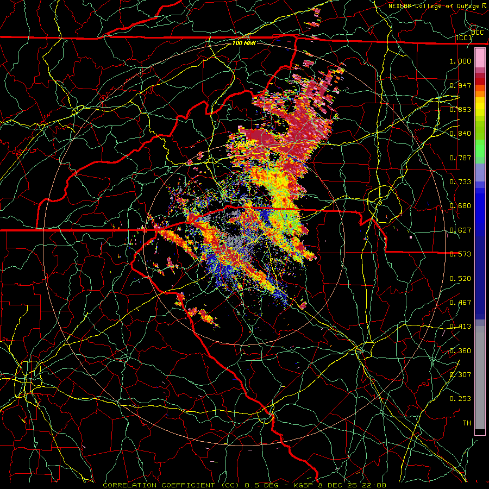Click the 0.253 legend value

pyautogui.click(x=460, y=399)
